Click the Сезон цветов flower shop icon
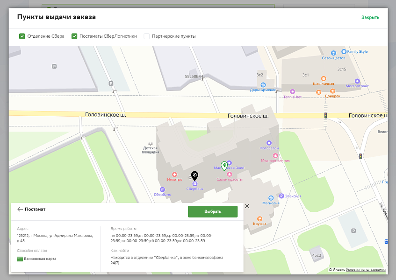Screen dimensions: 396x280 (x=333, y=53)
